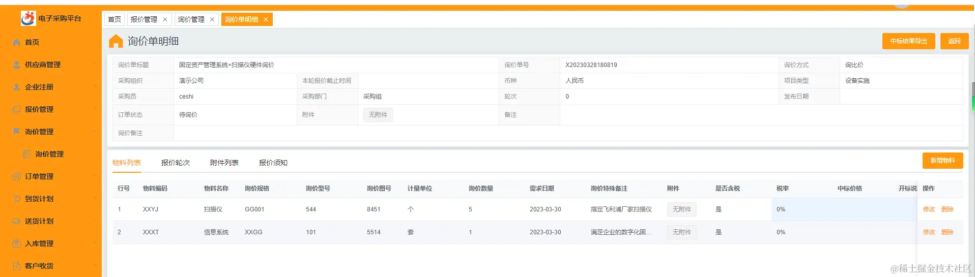Screen dimensions: 975x277
Task: Click the 客户收货 sidebar icon
Action: [x=17, y=266]
